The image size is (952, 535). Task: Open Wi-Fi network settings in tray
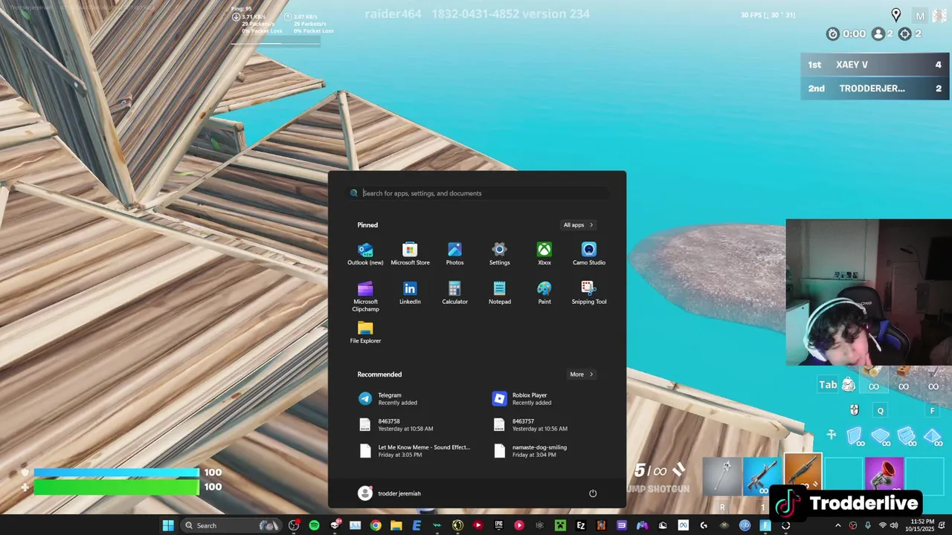point(883,525)
